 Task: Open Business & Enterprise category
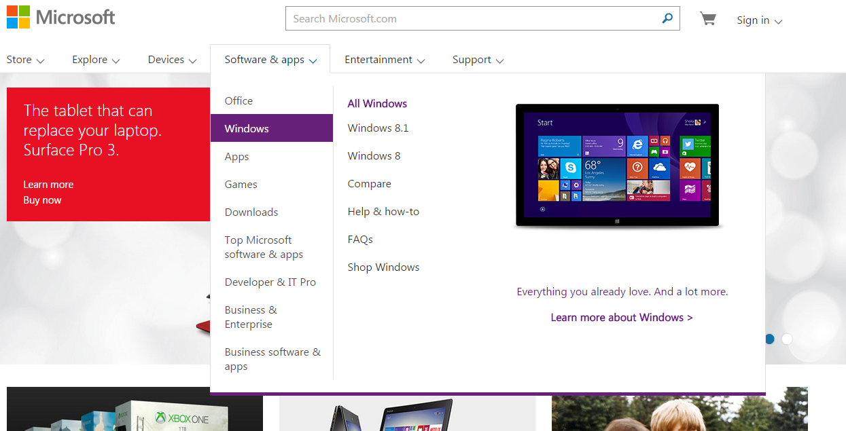(251, 317)
